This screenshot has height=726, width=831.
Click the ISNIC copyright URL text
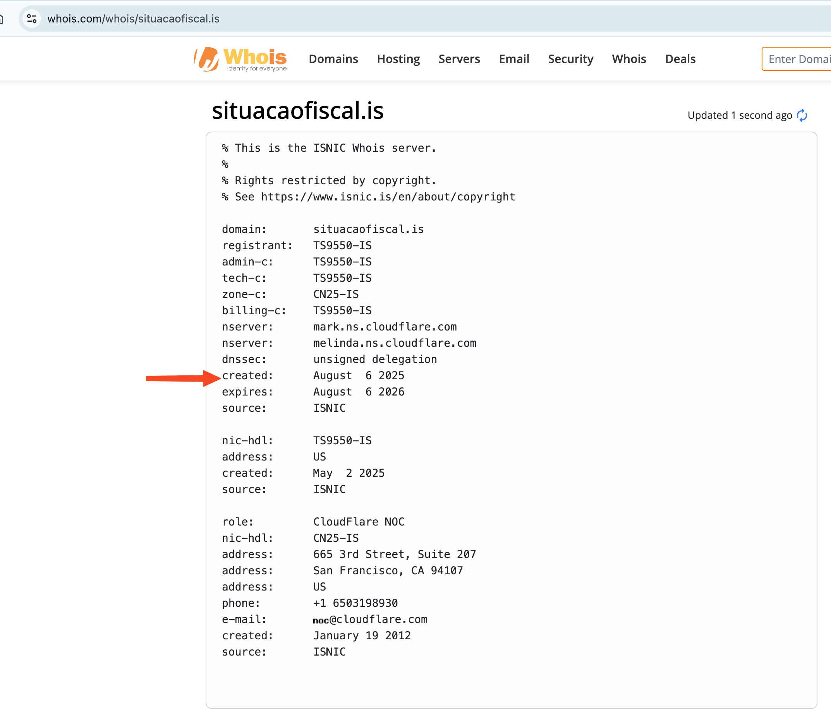pos(388,197)
